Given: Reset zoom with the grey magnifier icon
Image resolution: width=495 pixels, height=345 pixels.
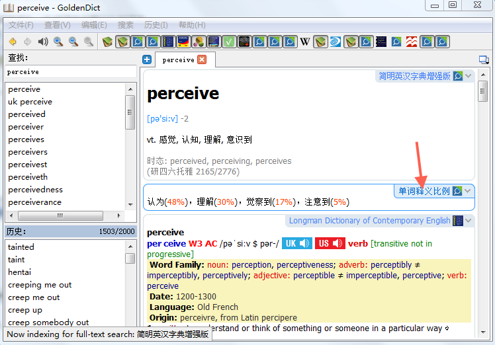Looking at the screenshot, I should click(x=89, y=42).
